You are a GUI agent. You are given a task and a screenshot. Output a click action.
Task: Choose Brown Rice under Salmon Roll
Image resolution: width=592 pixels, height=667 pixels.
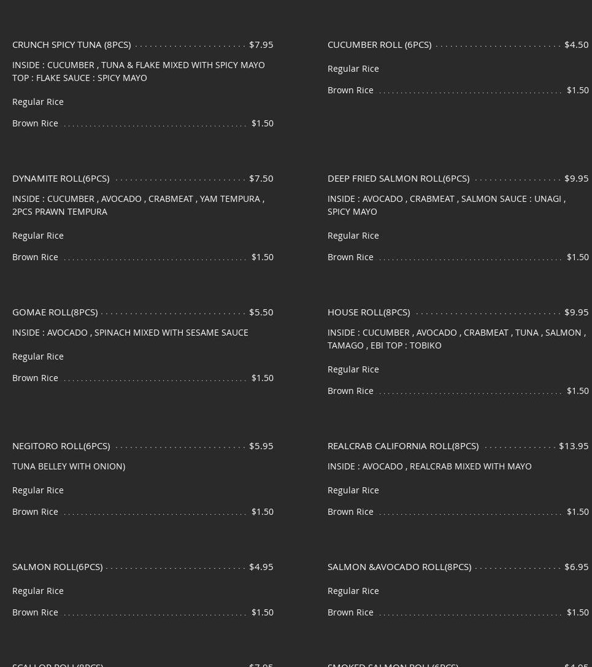(x=35, y=612)
